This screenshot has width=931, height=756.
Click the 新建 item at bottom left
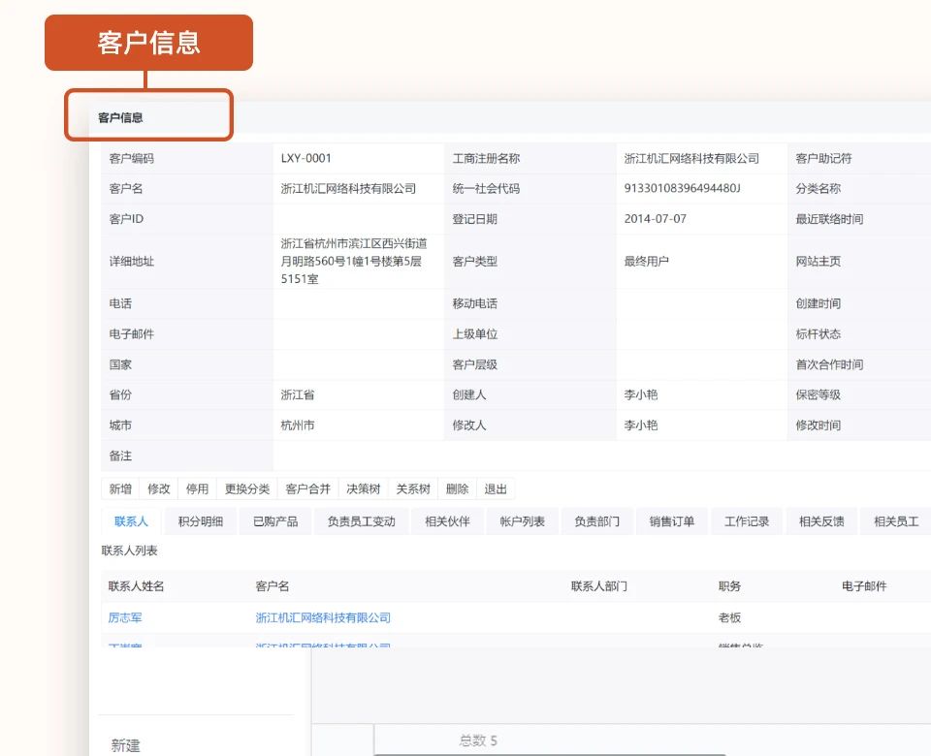tap(125, 745)
